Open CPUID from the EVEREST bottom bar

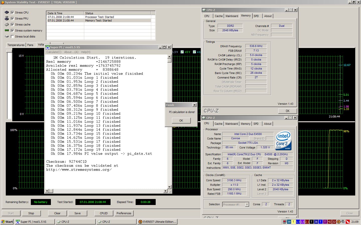pyautogui.click(x=104, y=213)
